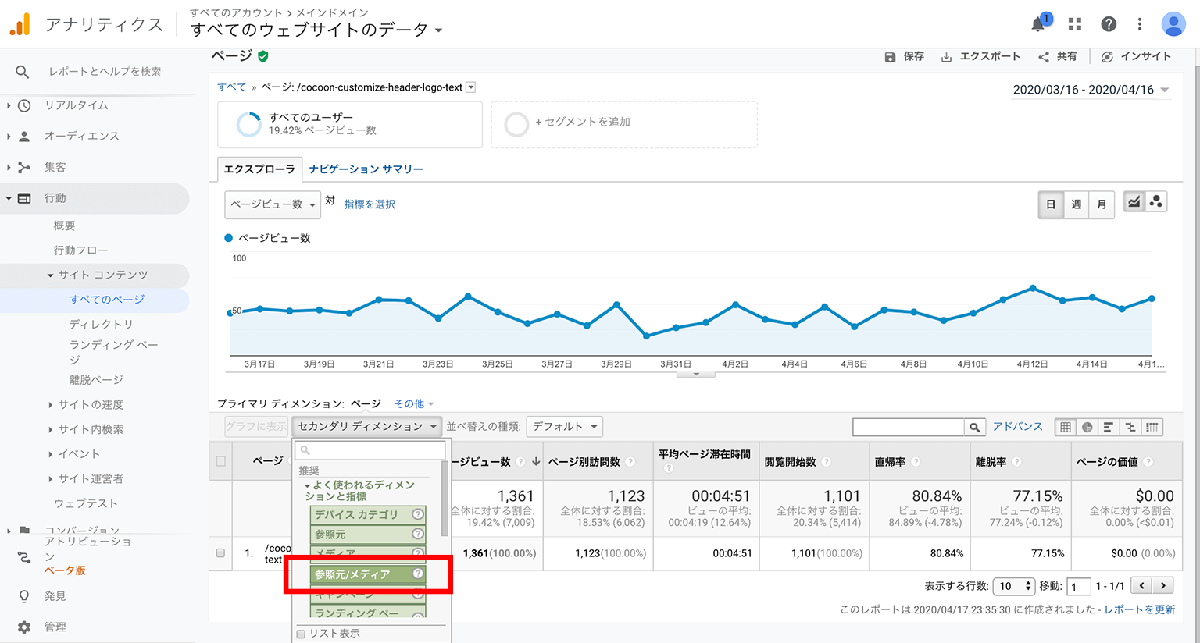Toggle the table header select-all checkbox
The image size is (1200, 643).
pos(221,461)
